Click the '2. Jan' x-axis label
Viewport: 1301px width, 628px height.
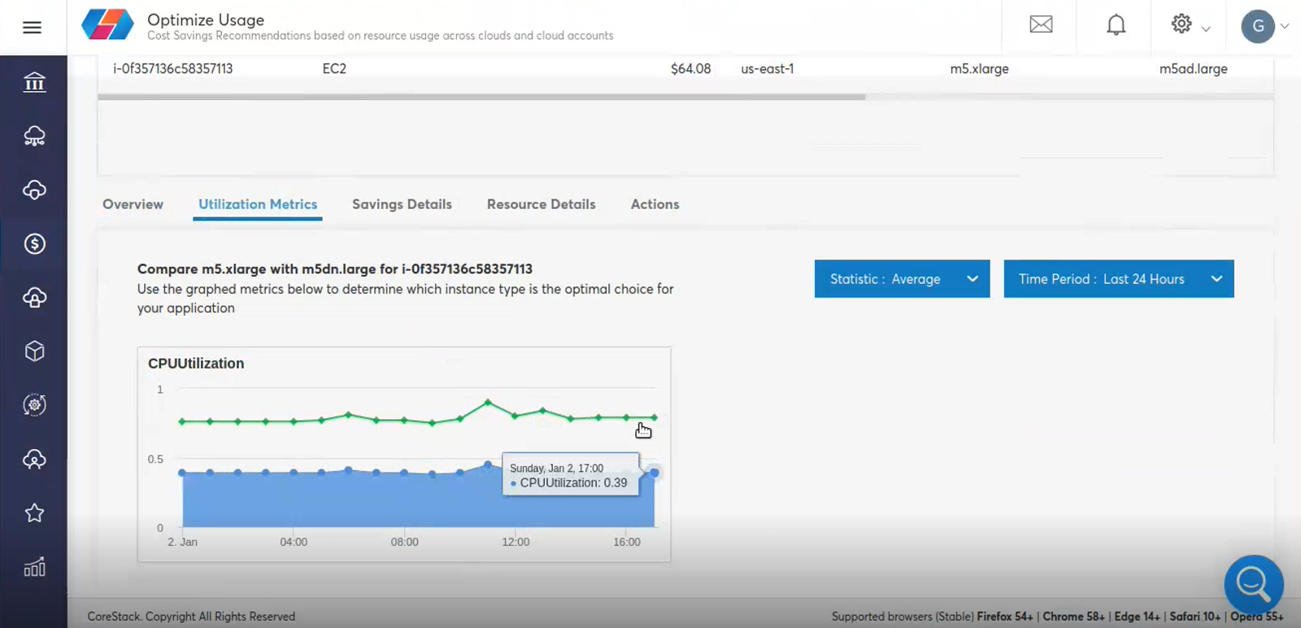pos(182,542)
